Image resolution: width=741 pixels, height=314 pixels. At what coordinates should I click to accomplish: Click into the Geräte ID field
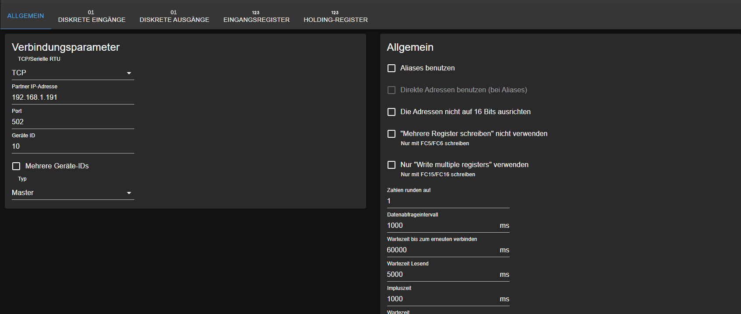point(73,147)
